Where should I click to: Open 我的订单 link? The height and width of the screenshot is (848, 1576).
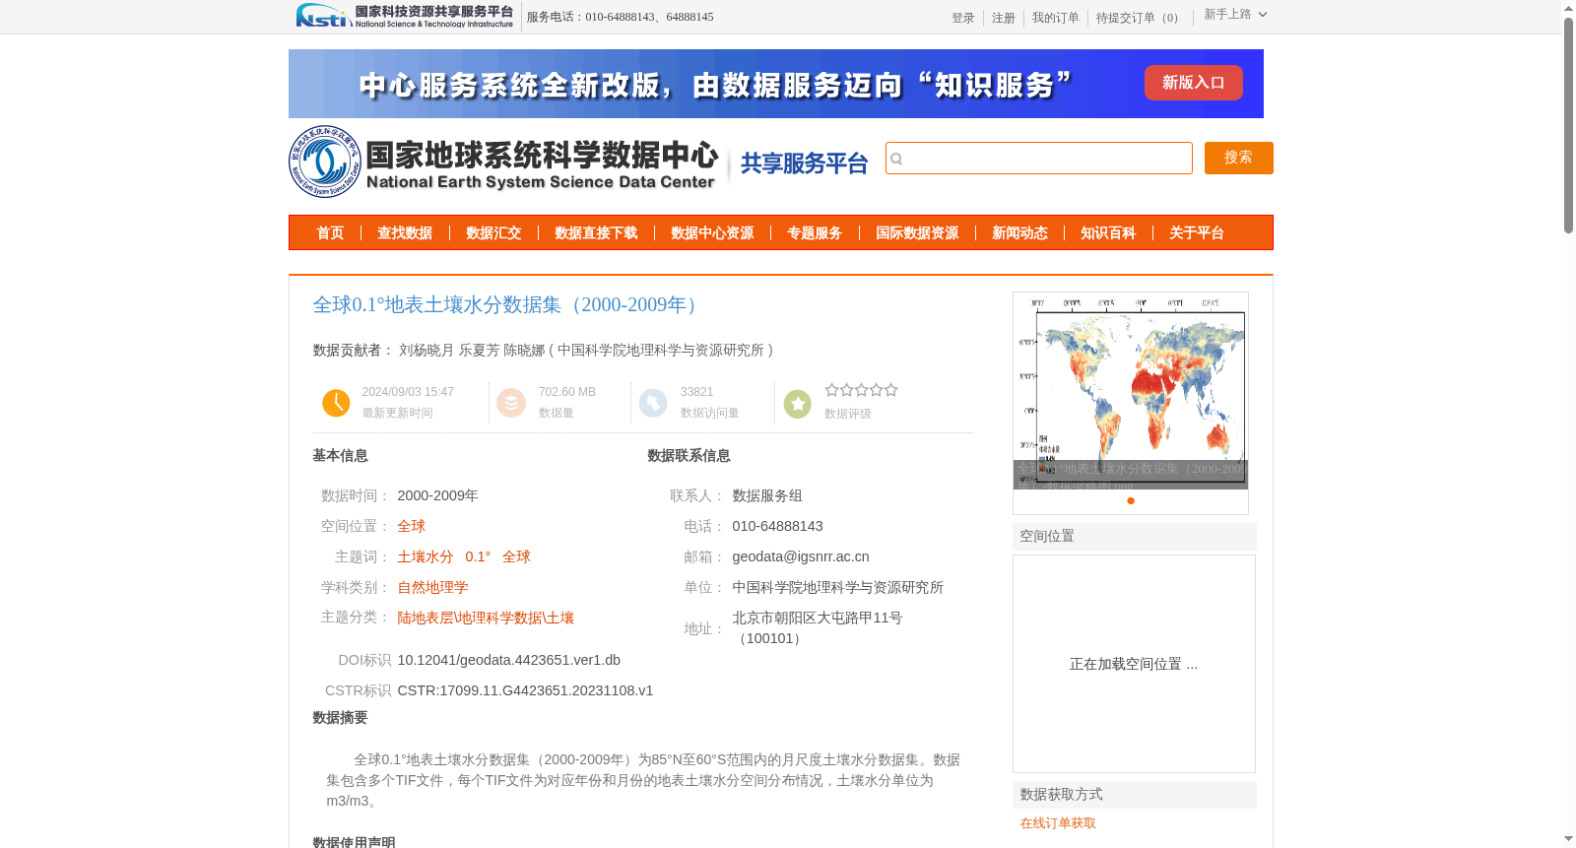pos(1056,18)
